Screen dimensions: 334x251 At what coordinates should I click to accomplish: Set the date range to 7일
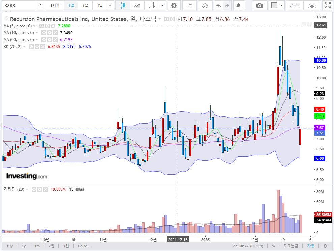(x=51, y=246)
